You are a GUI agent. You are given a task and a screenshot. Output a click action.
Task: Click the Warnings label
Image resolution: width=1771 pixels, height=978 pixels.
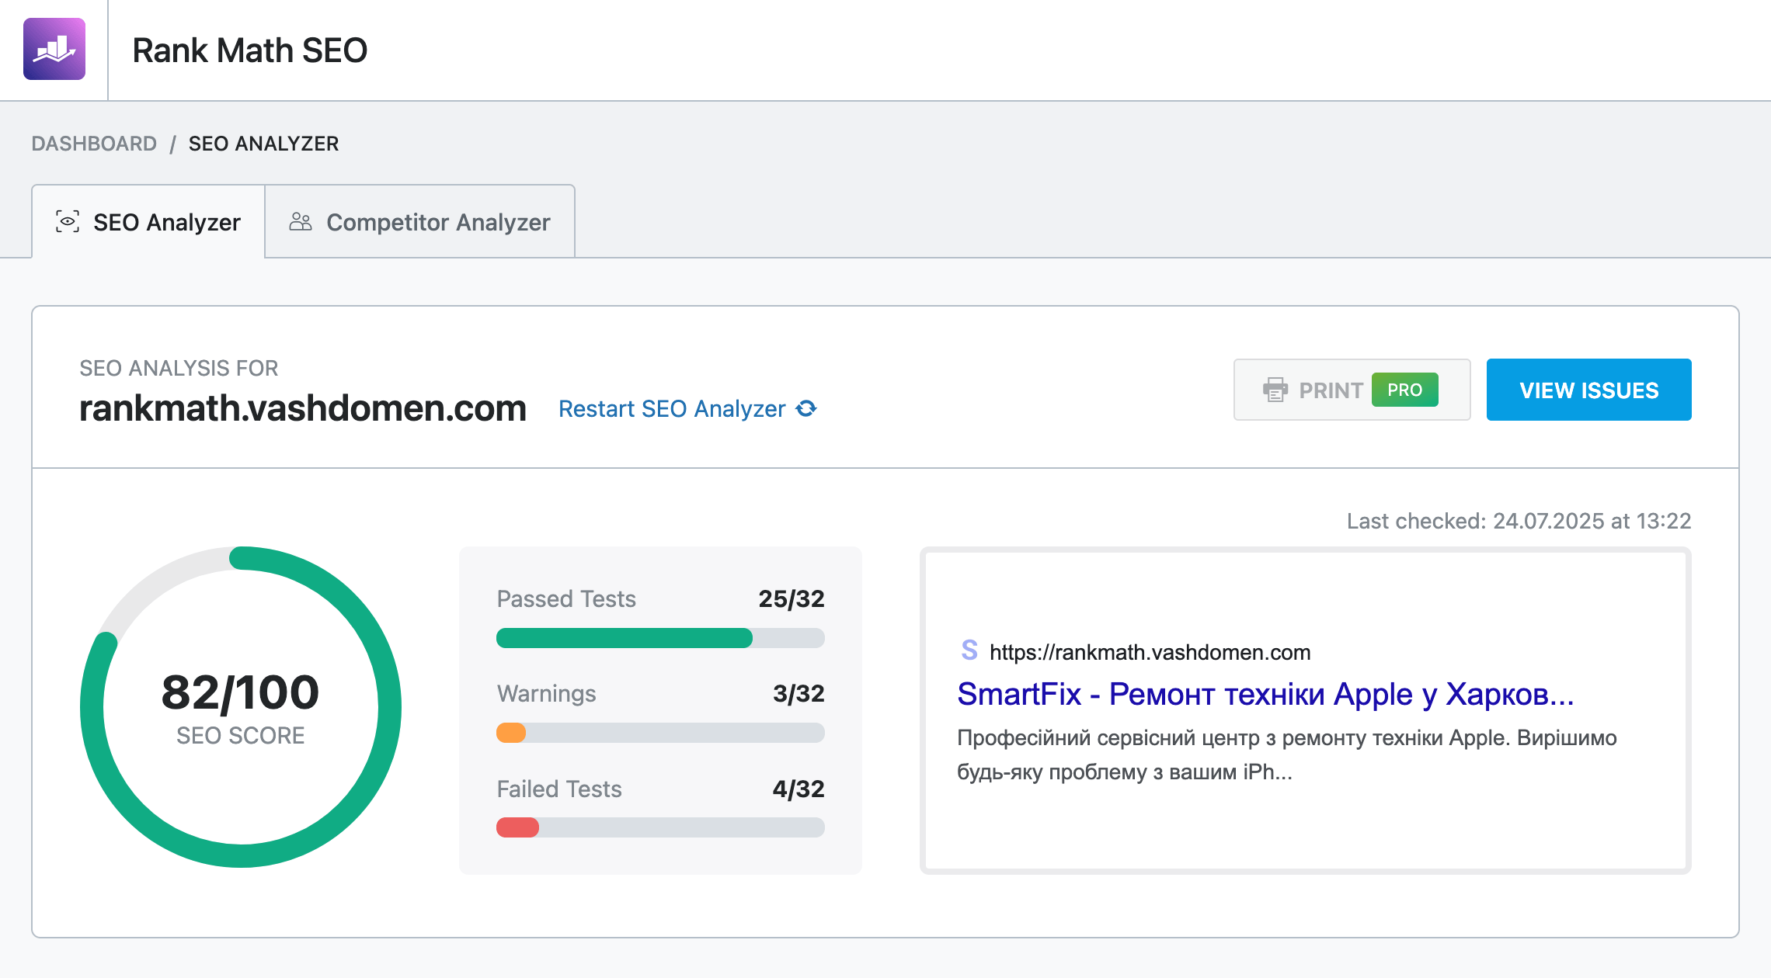[546, 693]
